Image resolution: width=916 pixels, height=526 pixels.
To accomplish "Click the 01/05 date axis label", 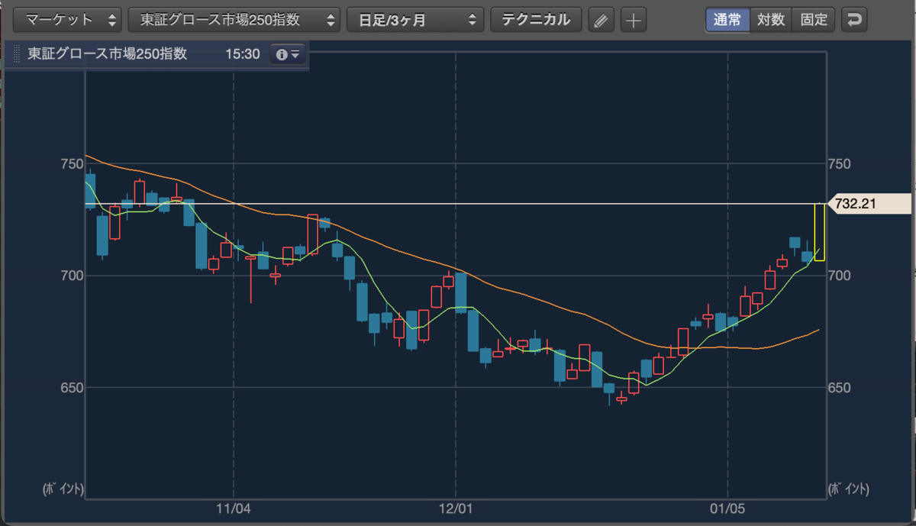I will pos(727,508).
